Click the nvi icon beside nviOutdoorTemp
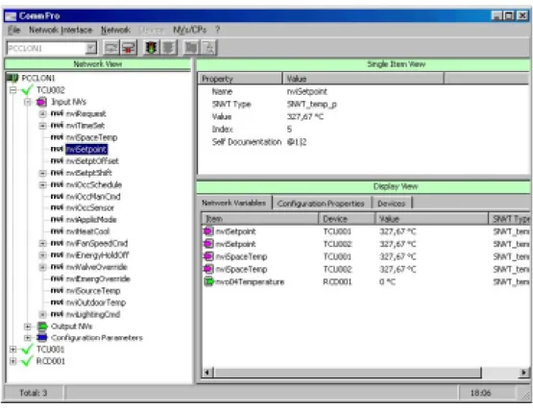Viewport: 533px width, 409px height. [x=57, y=302]
